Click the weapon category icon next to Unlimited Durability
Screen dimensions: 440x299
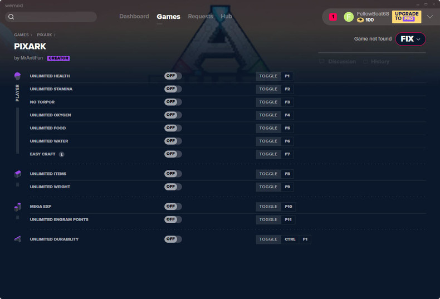click(18, 239)
